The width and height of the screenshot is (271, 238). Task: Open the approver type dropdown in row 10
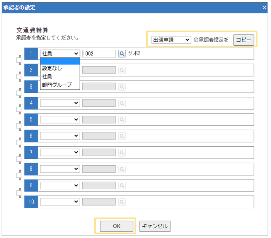pos(60,202)
